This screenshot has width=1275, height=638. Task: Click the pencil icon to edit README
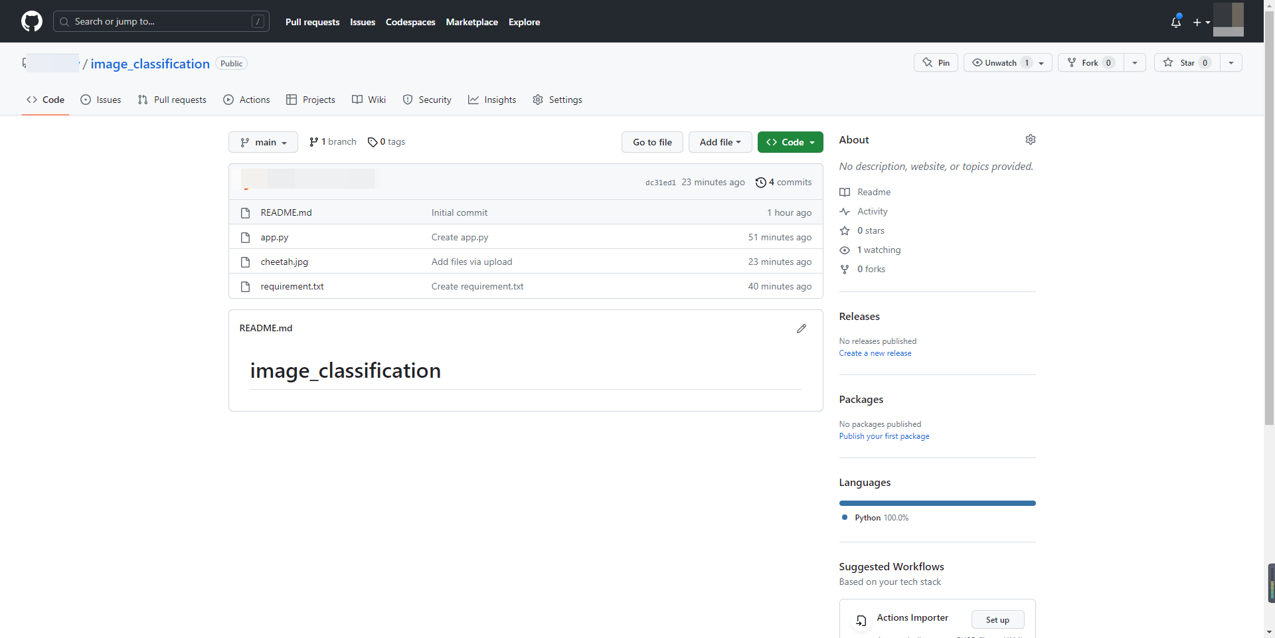[x=801, y=329]
